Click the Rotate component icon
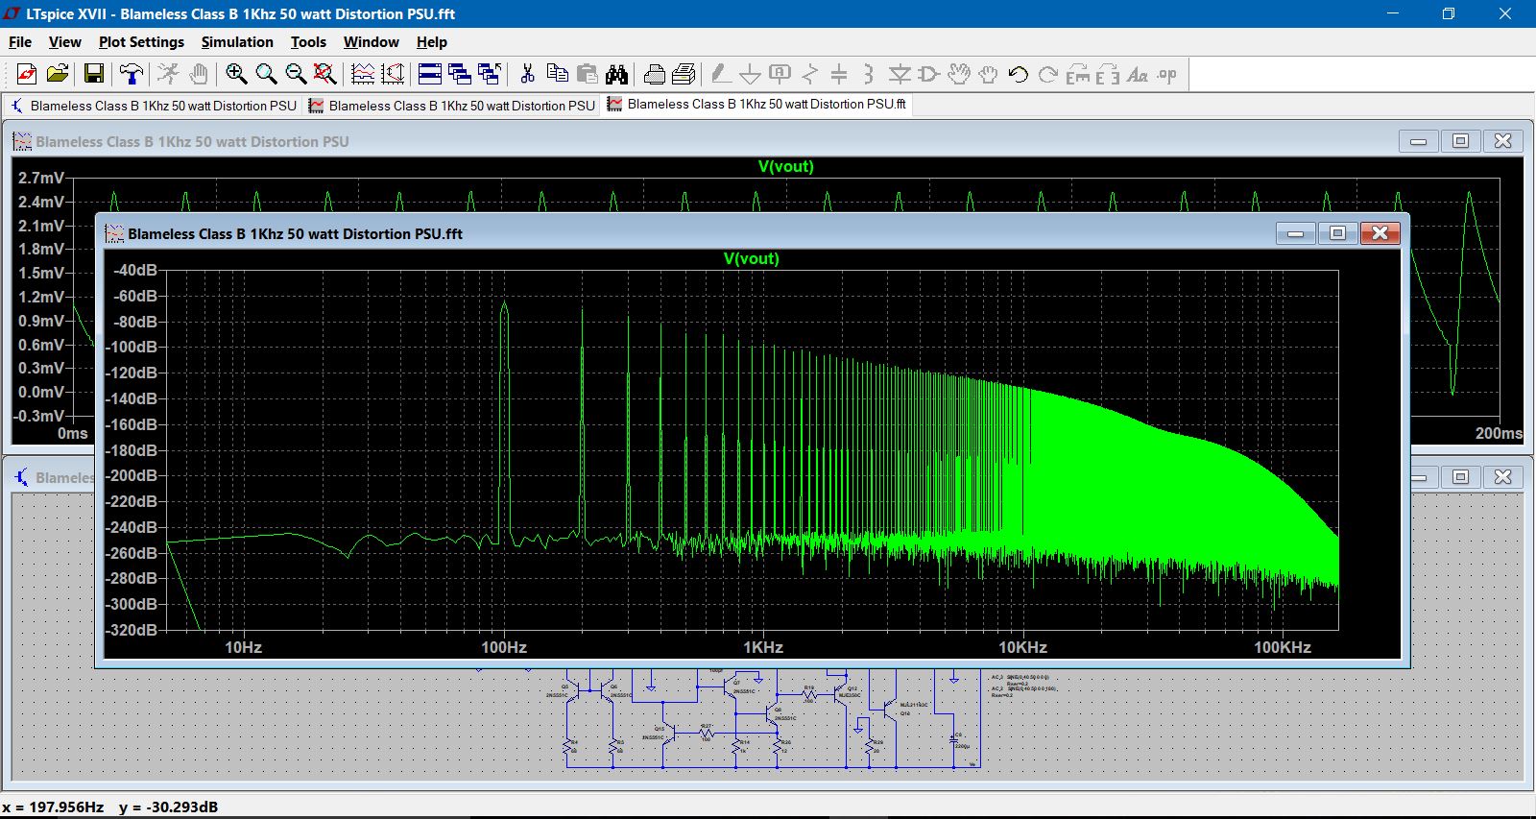The image size is (1536, 819). tap(1078, 74)
